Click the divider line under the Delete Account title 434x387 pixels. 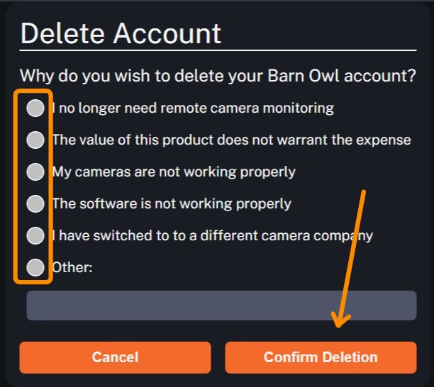(217, 50)
